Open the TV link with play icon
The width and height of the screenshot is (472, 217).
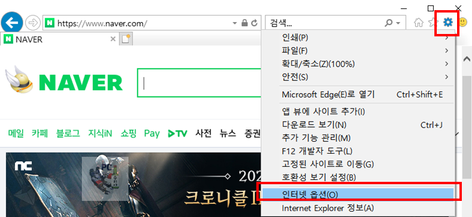tap(177, 134)
